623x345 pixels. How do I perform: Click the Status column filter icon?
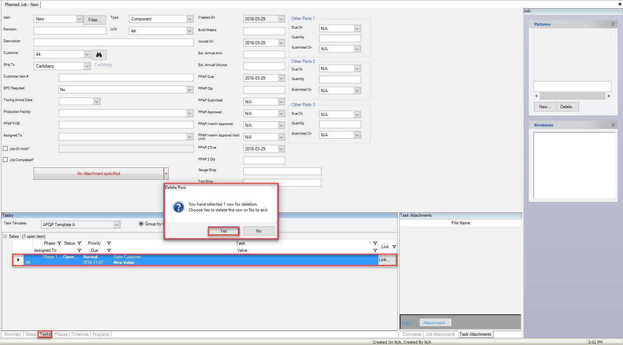point(79,243)
